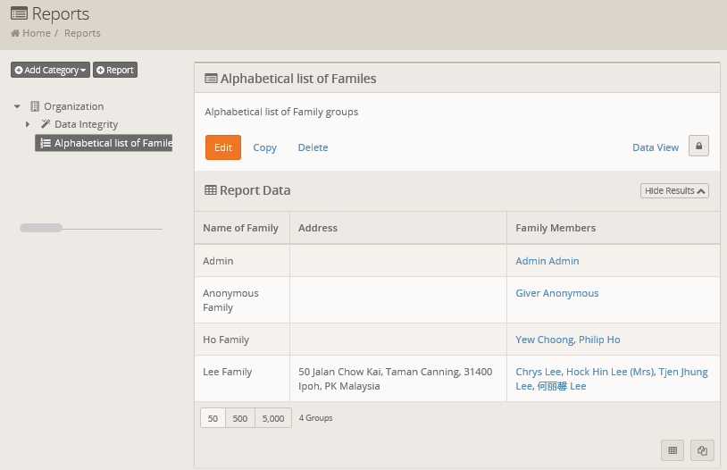The width and height of the screenshot is (727, 470).
Task: Click the list icon of selected report
Action: pyautogui.click(x=46, y=143)
